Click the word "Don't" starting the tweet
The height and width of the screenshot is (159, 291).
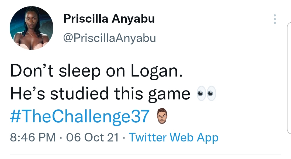(x=32, y=71)
